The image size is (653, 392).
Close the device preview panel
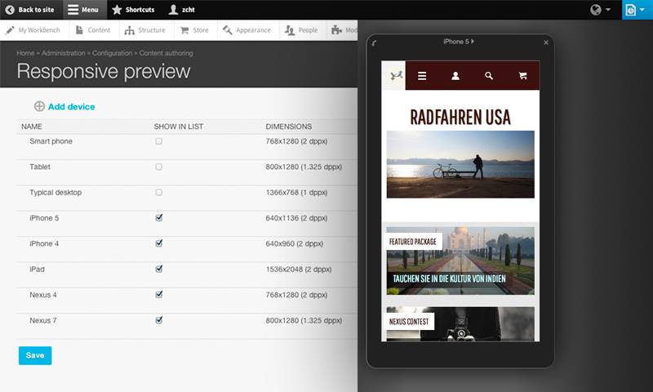coord(546,42)
